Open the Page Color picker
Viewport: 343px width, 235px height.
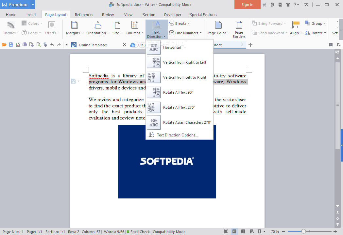point(218,28)
